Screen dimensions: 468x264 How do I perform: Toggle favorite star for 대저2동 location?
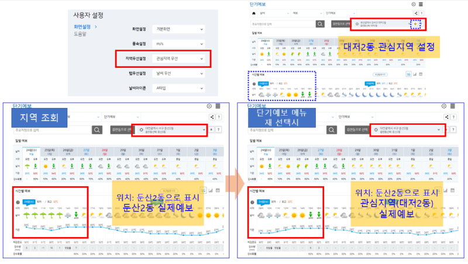[x=415, y=24]
